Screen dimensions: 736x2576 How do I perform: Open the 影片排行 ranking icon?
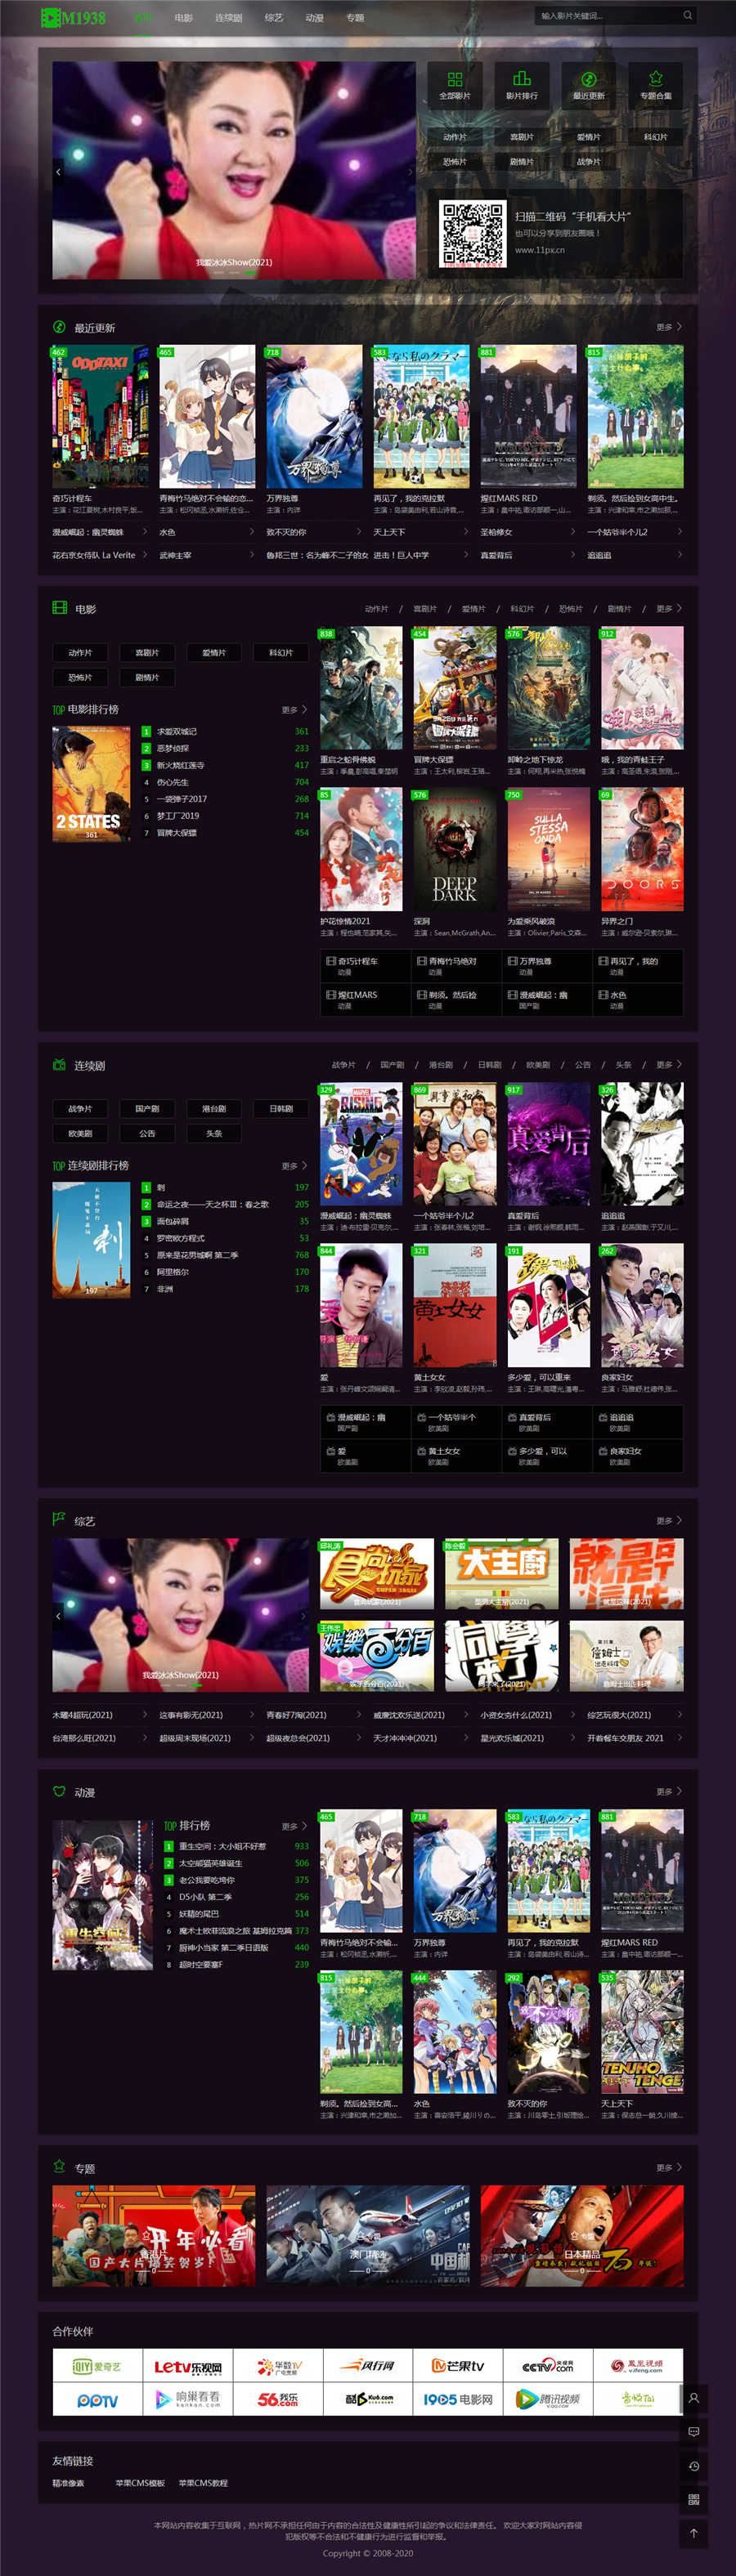coord(522,80)
